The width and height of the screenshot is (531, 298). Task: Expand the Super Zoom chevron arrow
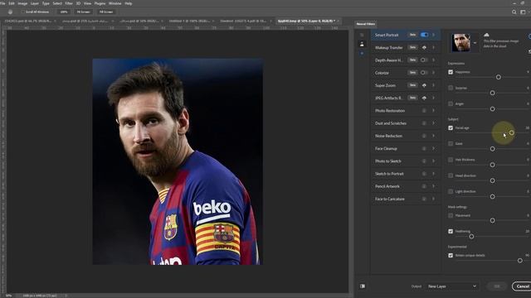click(433, 85)
